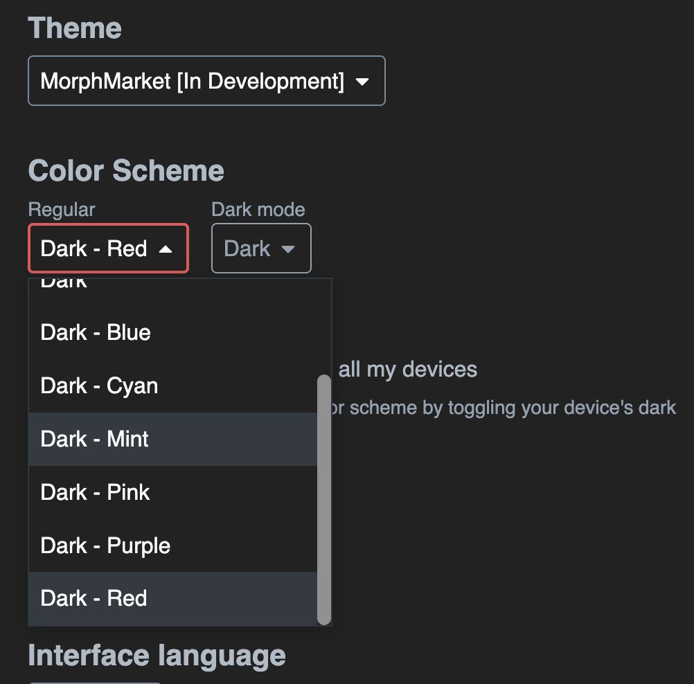Click the Theme dropdown caret arrow
The height and width of the screenshot is (684, 694).
[x=362, y=82]
